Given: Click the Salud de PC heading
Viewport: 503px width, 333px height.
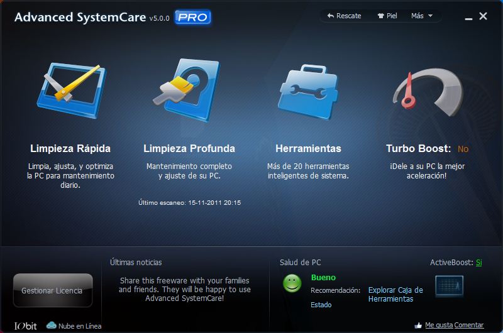Looking at the screenshot, I should pos(301,263).
